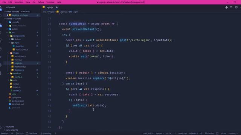Open the .gitignore file

17,97
